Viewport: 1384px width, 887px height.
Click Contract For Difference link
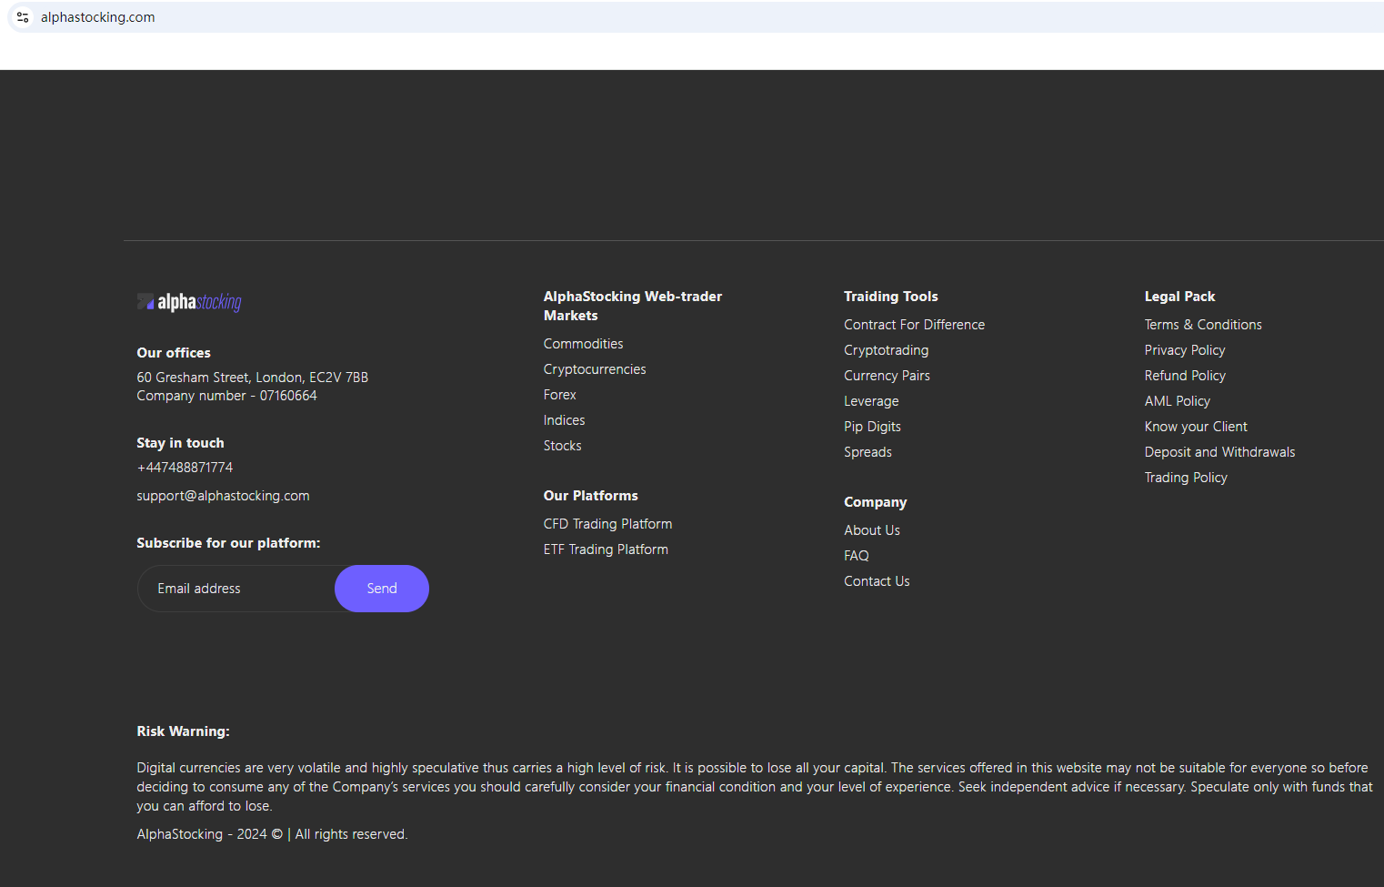pos(914,325)
